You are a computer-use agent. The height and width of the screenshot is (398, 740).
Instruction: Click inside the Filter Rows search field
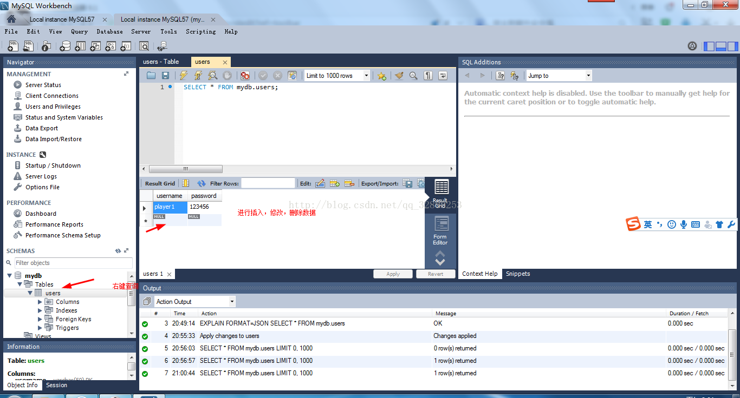click(268, 183)
